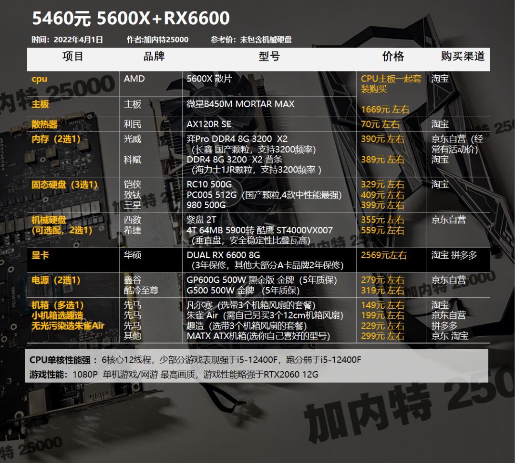Click the '329元 左右' price
The image size is (515, 463).
click(x=382, y=184)
